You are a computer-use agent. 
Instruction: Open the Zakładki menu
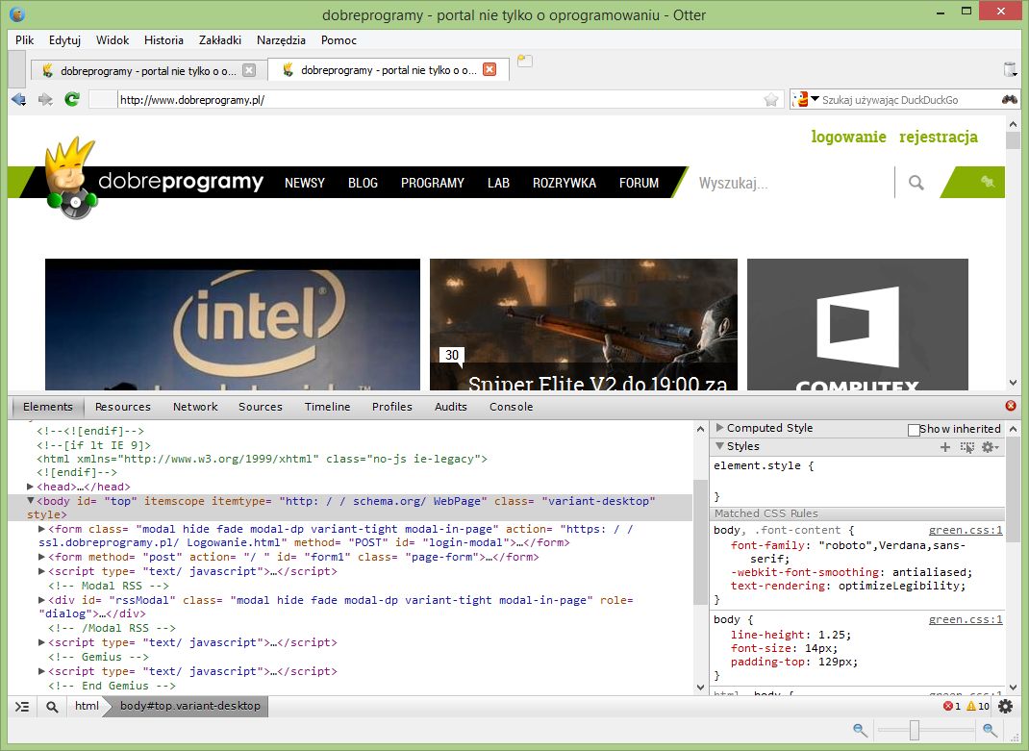click(x=219, y=40)
